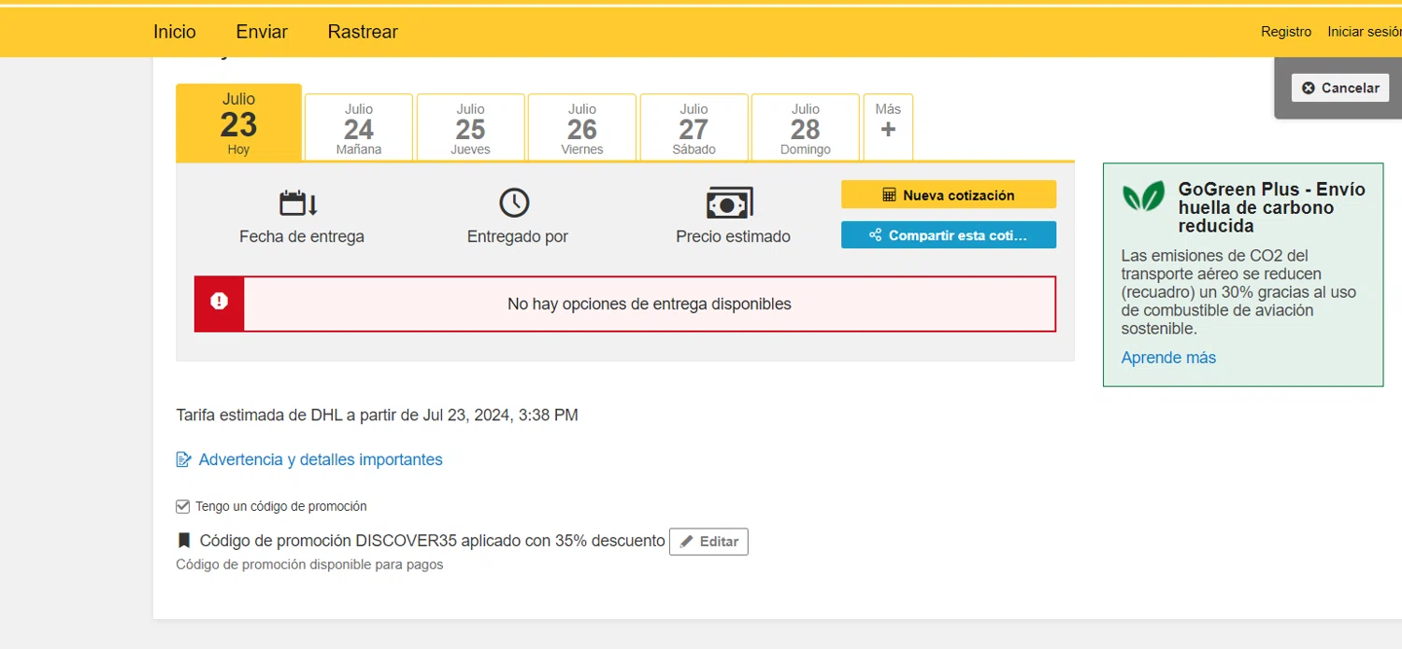The width and height of the screenshot is (1402, 649).
Task: Click the bookmark icon beside promo code
Action: click(184, 541)
